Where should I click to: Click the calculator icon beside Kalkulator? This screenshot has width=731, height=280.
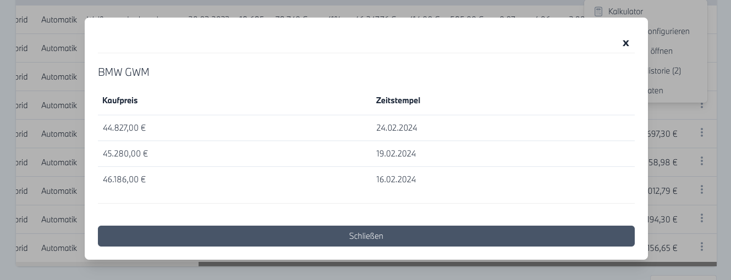click(x=598, y=12)
